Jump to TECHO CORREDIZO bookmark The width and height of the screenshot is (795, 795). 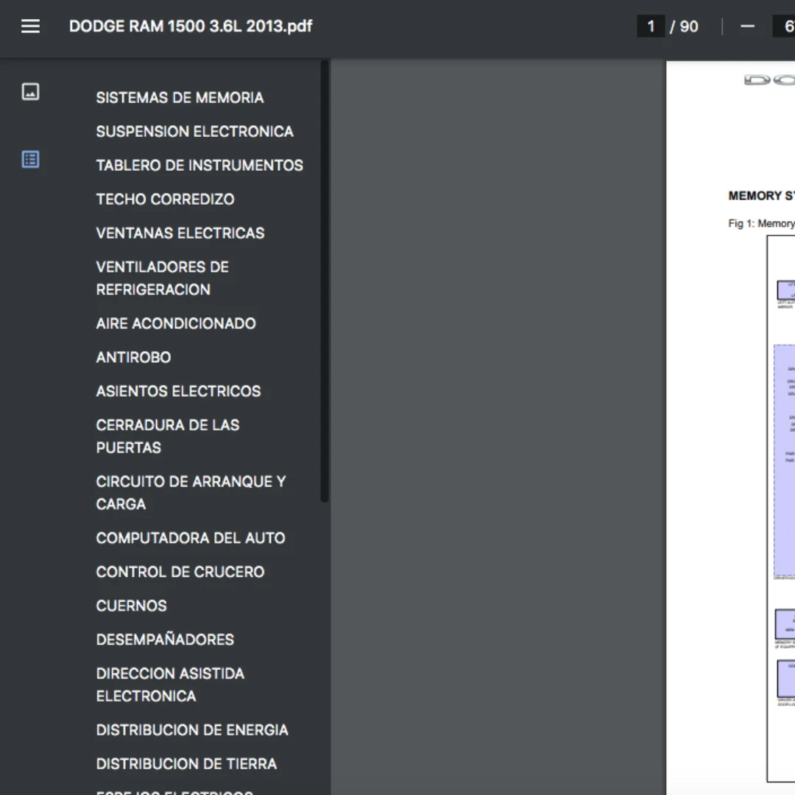click(x=166, y=199)
